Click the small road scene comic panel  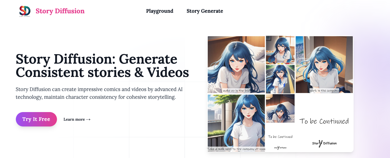tap(280, 79)
